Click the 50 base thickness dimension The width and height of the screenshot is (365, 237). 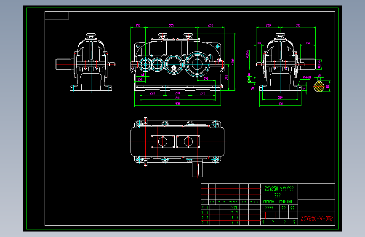click(304, 88)
